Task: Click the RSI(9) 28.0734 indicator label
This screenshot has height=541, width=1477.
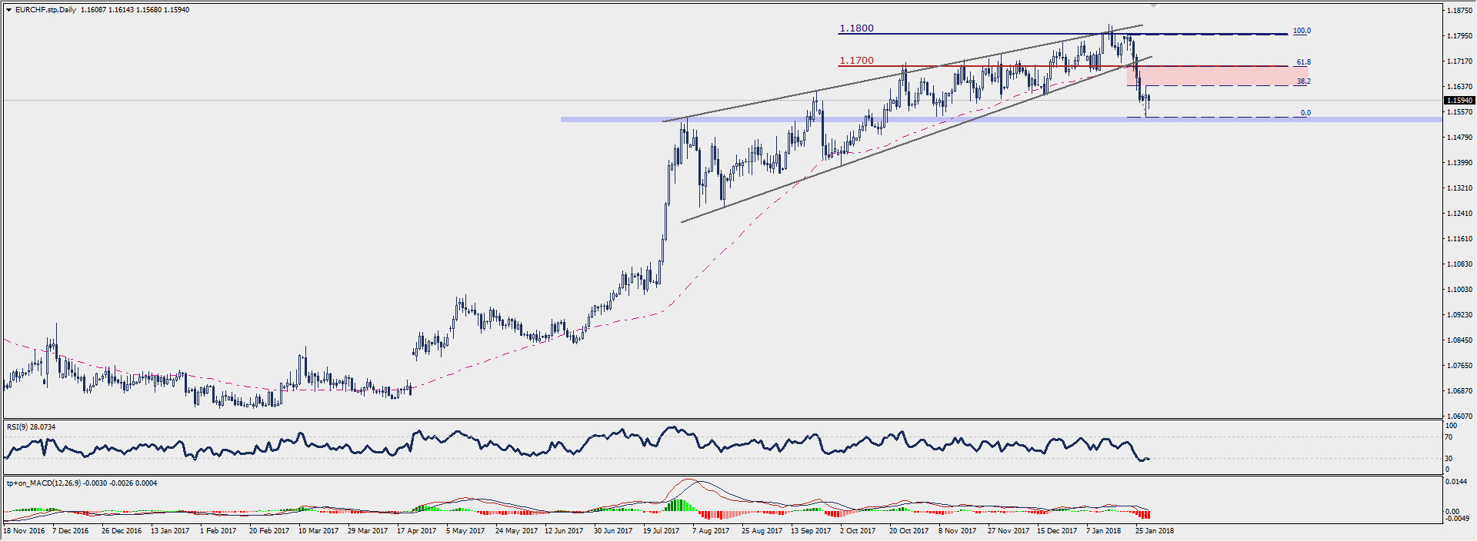Action: pyautogui.click(x=31, y=426)
